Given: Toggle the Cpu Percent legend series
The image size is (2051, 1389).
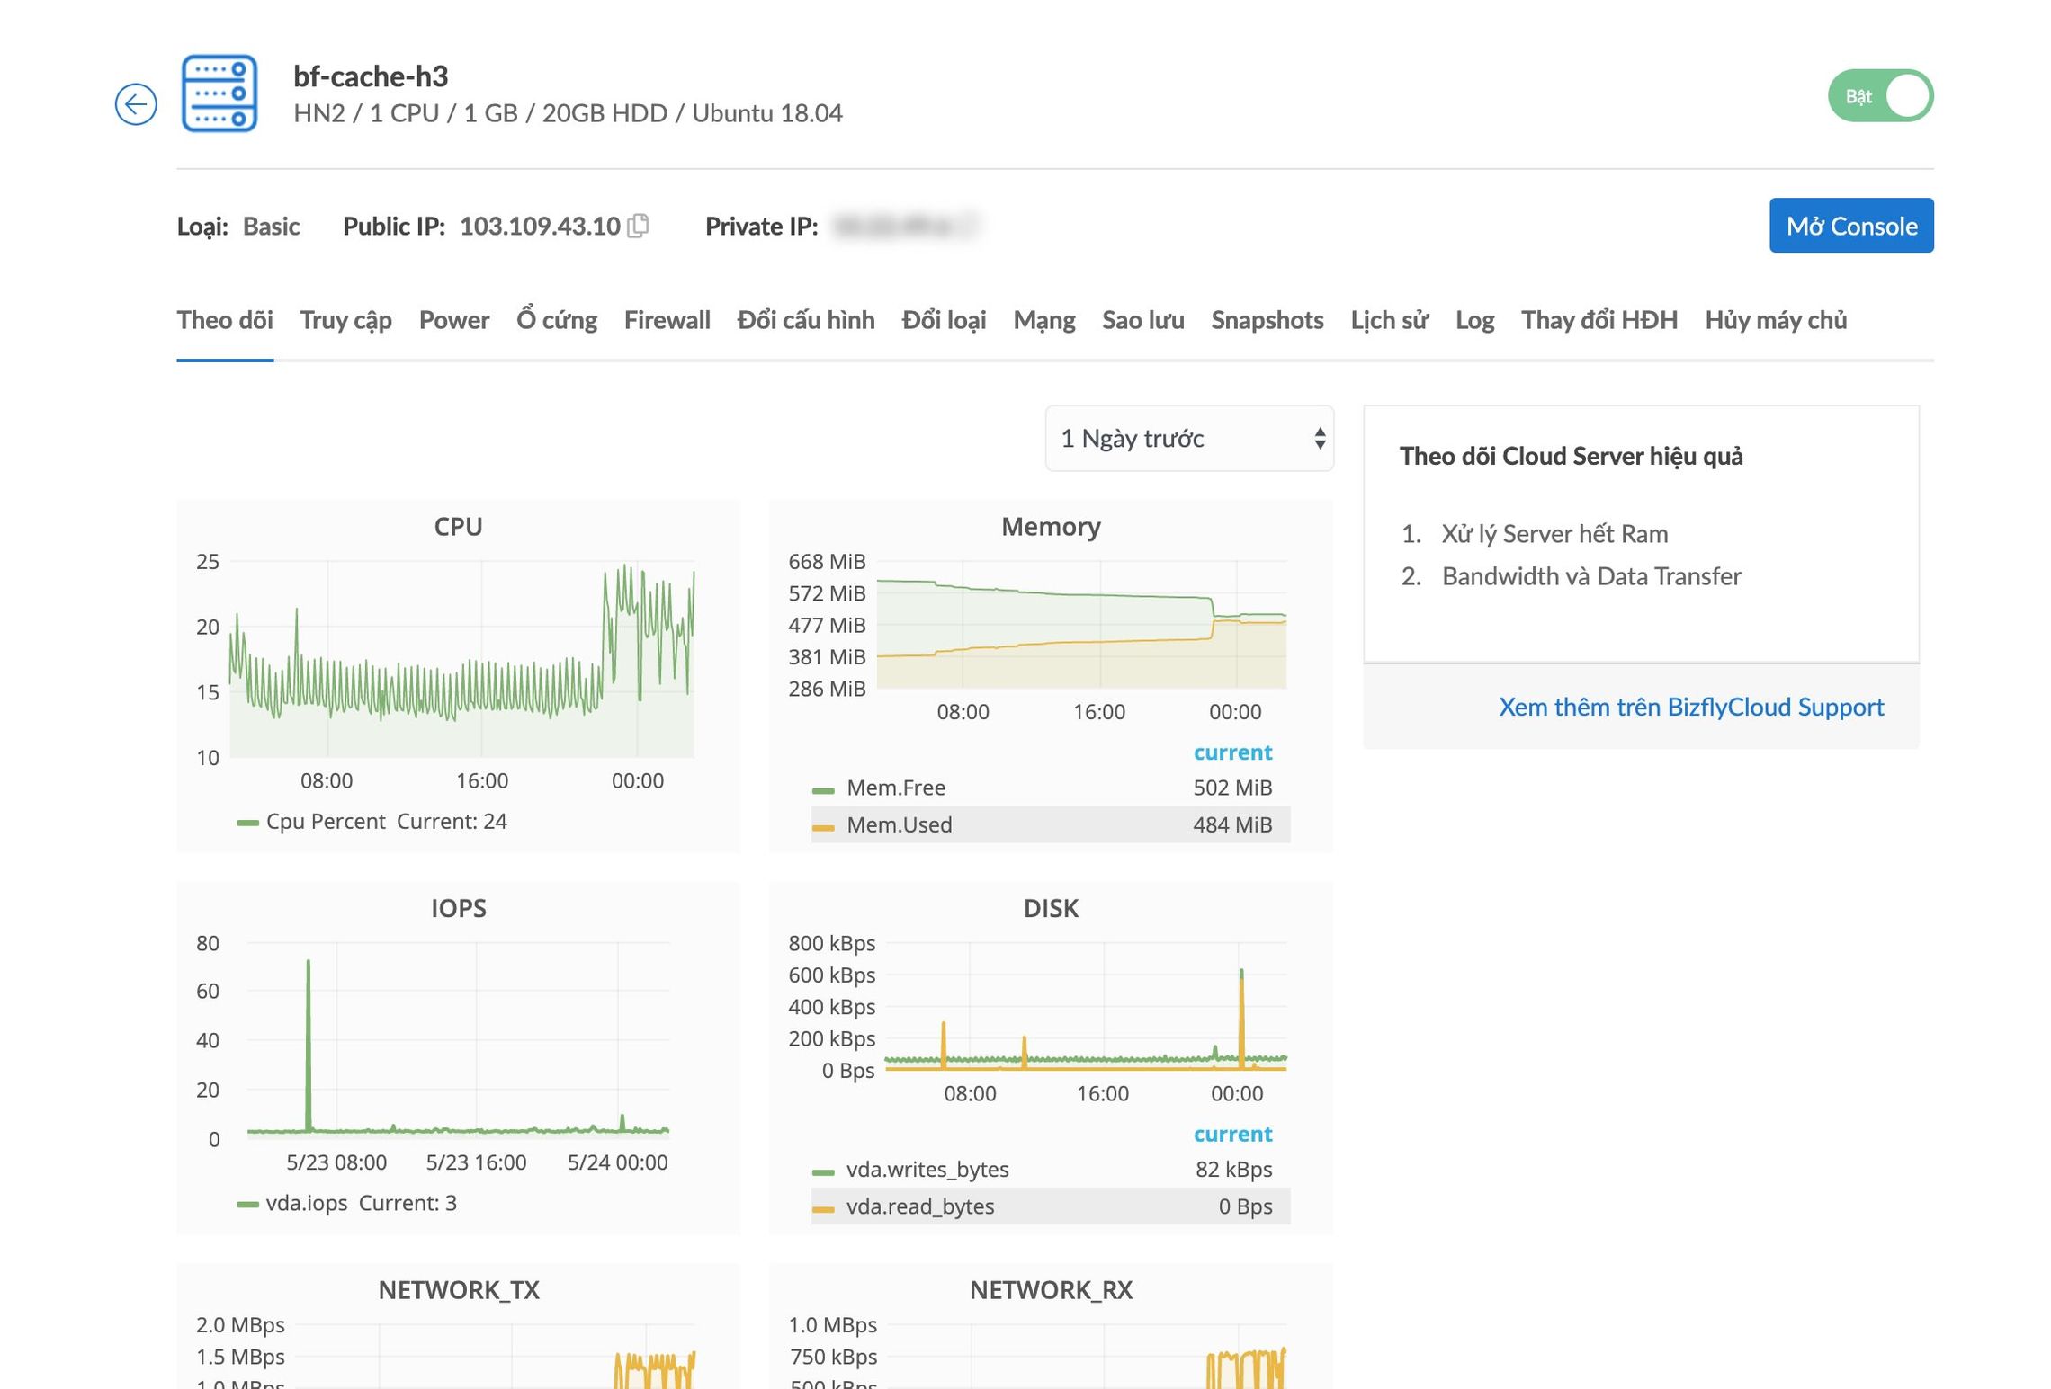Looking at the screenshot, I should [x=325, y=821].
